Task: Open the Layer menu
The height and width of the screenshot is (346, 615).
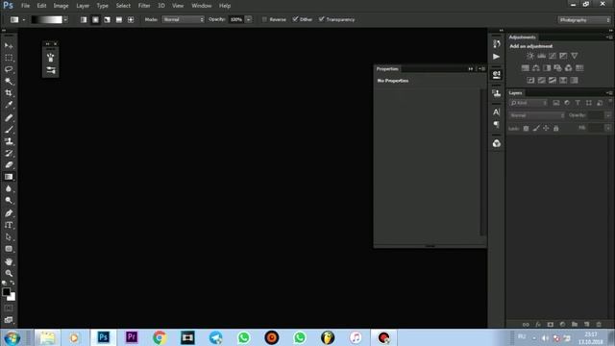Action: [x=83, y=6]
